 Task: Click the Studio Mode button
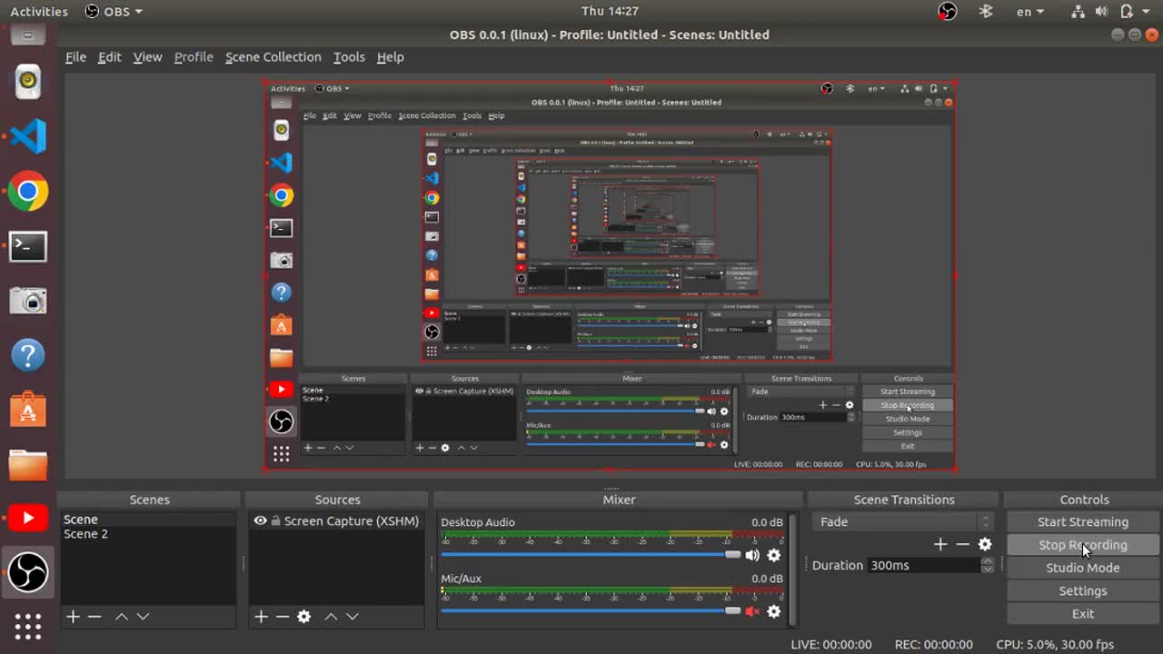[1082, 568]
